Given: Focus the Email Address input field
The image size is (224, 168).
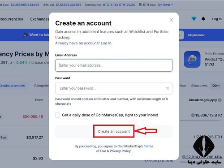Looking at the screenshot, I should (x=114, y=65).
